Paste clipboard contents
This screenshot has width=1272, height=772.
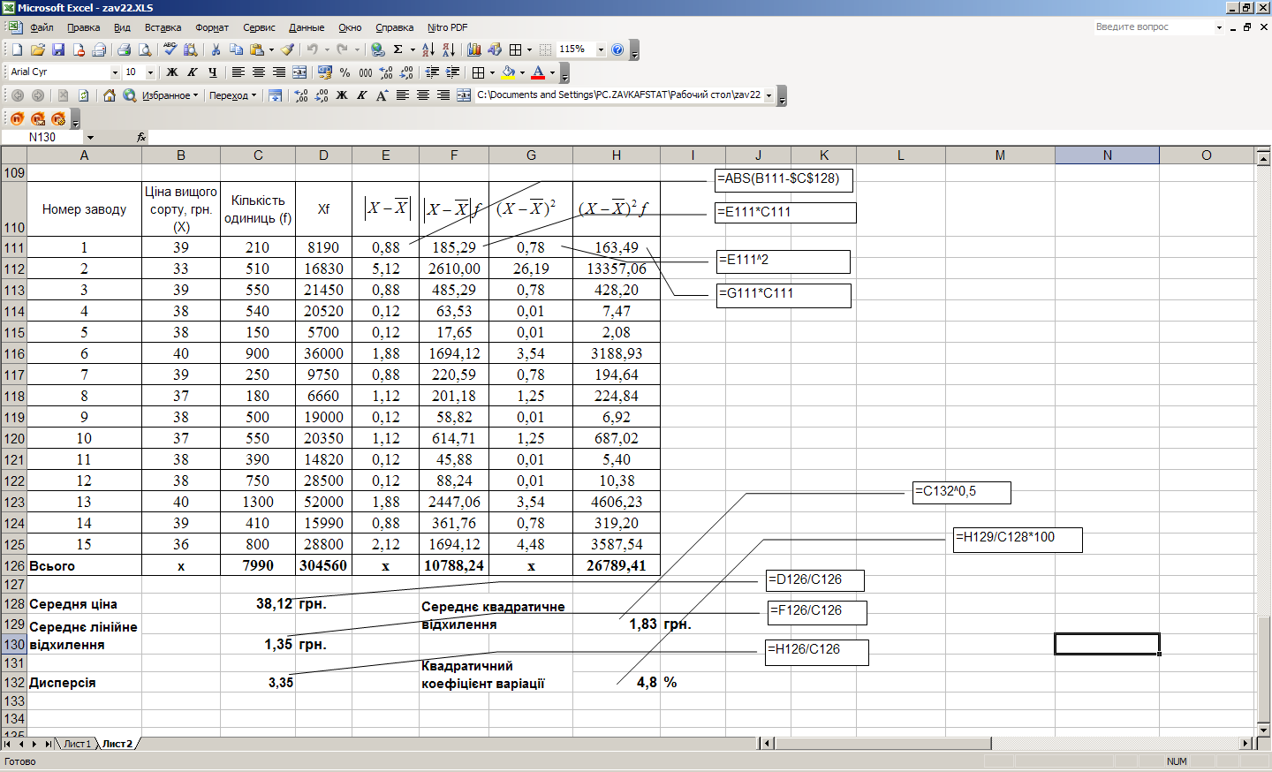pos(257,49)
